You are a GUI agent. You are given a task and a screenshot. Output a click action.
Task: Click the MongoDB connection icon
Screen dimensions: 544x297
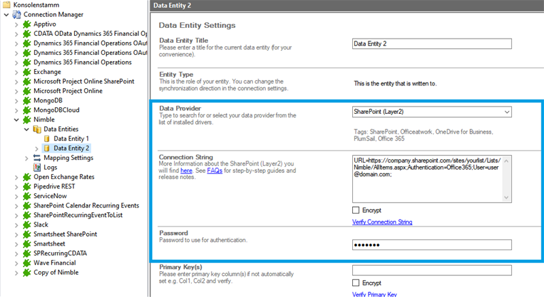tap(27, 100)
